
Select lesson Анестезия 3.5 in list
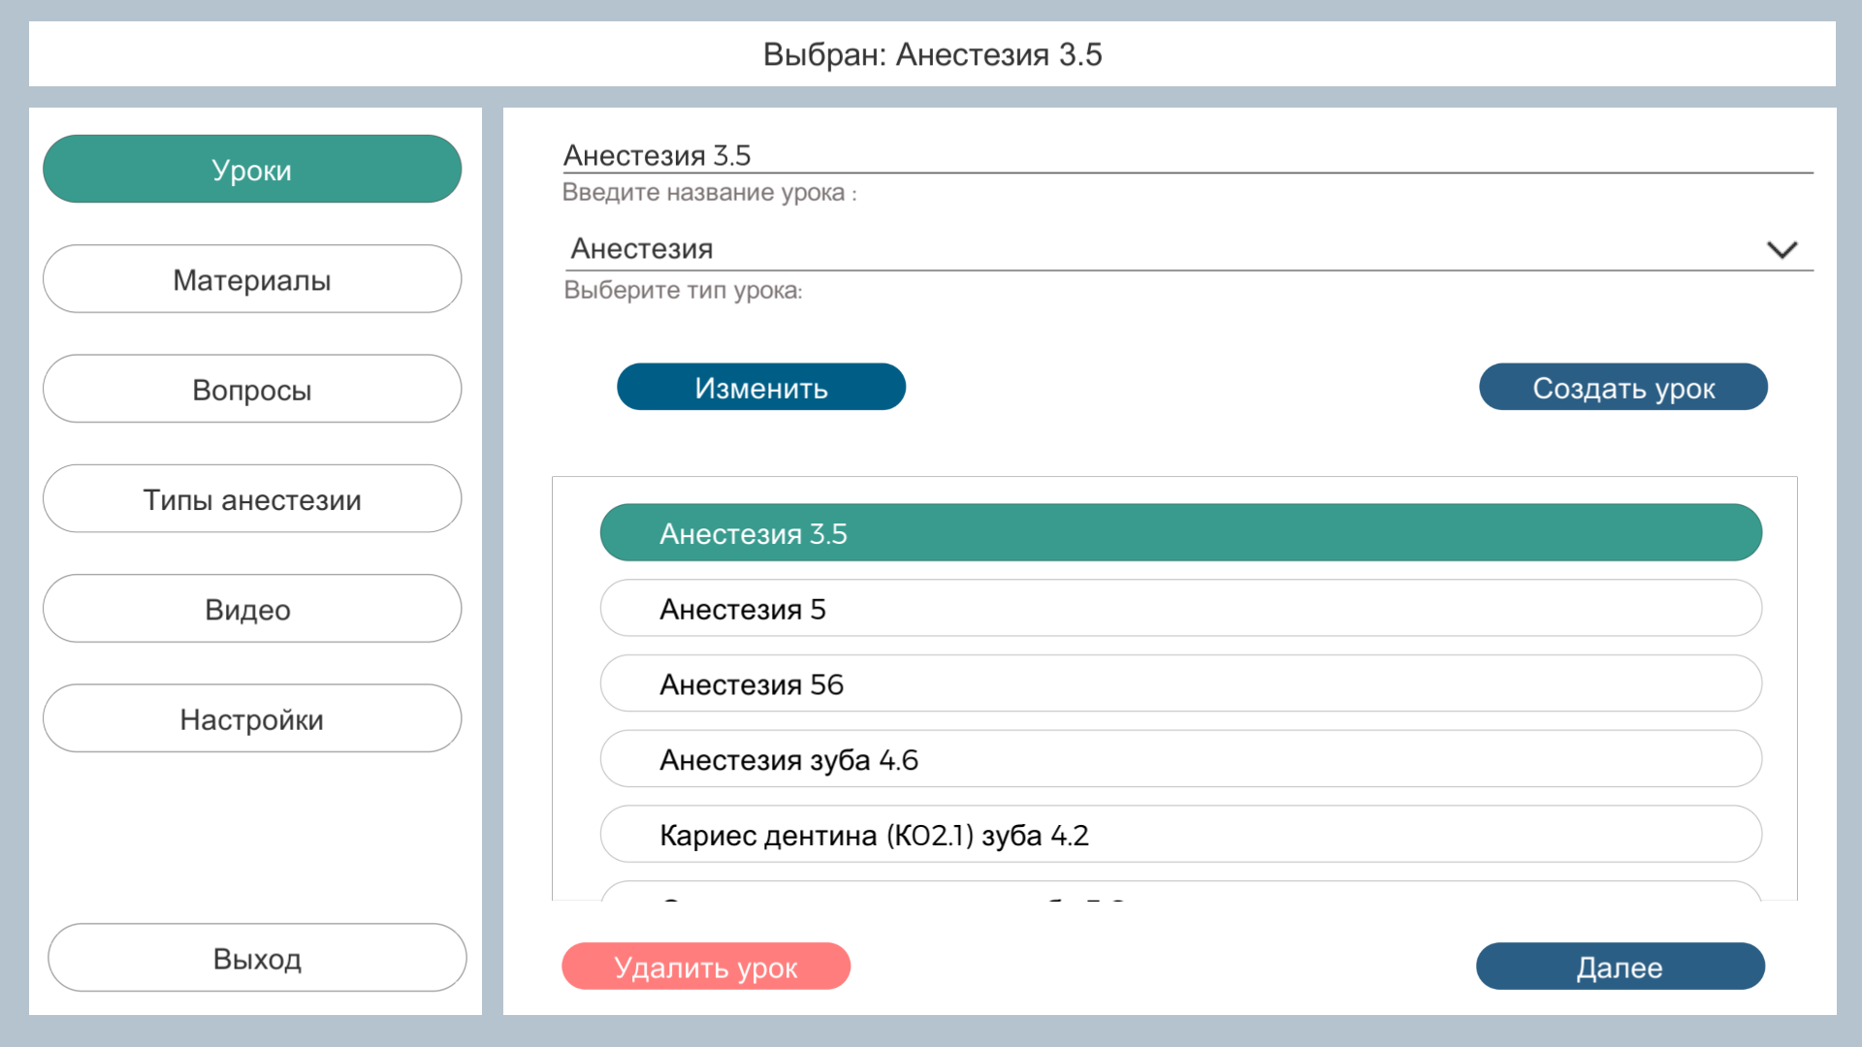coord(1180,533)
